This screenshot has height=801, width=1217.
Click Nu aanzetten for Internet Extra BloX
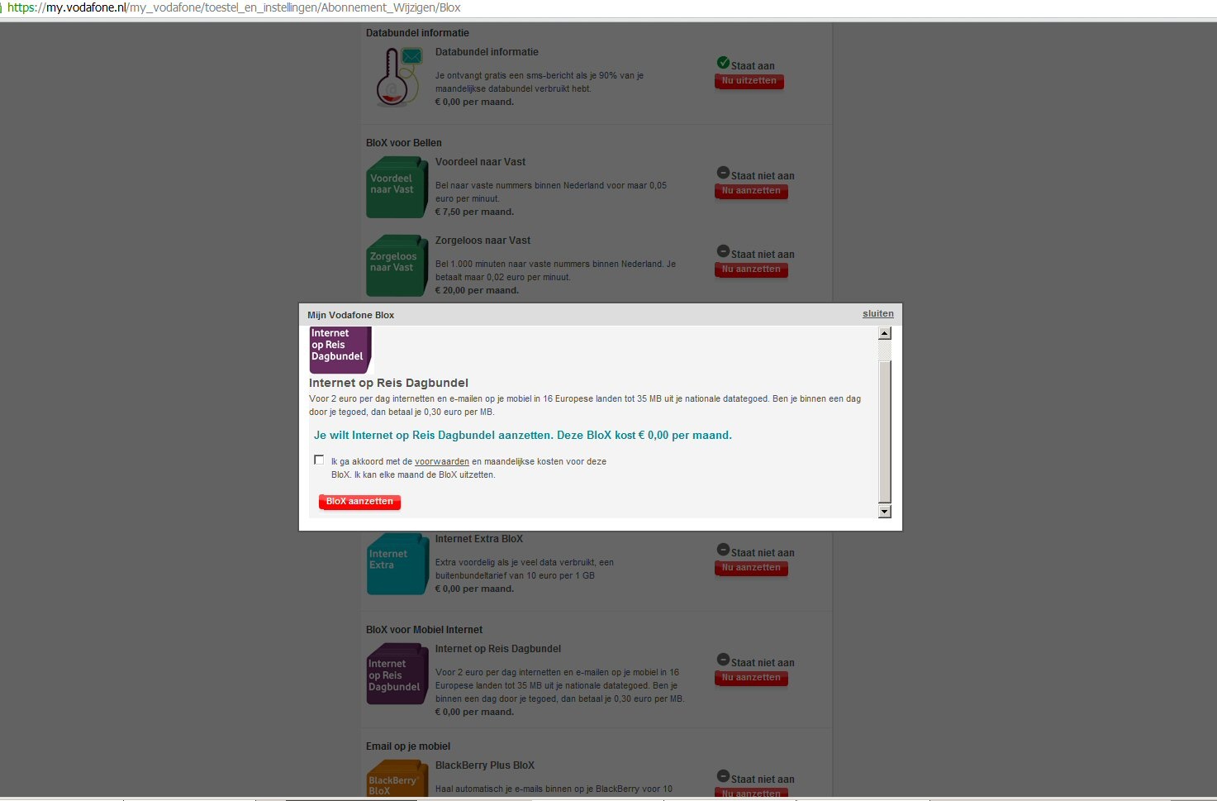[x=751, y=568]
